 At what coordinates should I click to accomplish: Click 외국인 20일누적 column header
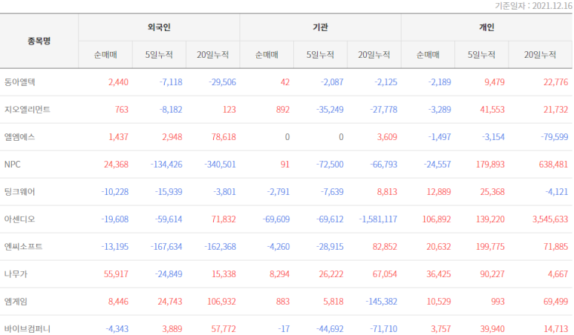212,55
